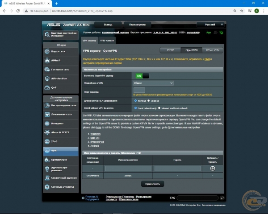
Task: Open Alexa & IFTTT icon
Action: tap(47, 132)
